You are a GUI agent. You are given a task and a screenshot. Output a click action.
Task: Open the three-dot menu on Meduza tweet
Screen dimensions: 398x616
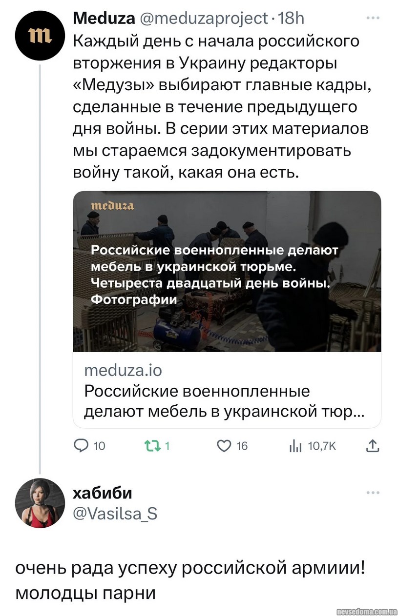(373, 19)
